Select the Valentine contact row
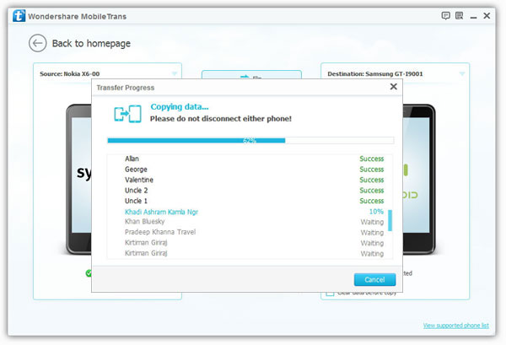 250,180
